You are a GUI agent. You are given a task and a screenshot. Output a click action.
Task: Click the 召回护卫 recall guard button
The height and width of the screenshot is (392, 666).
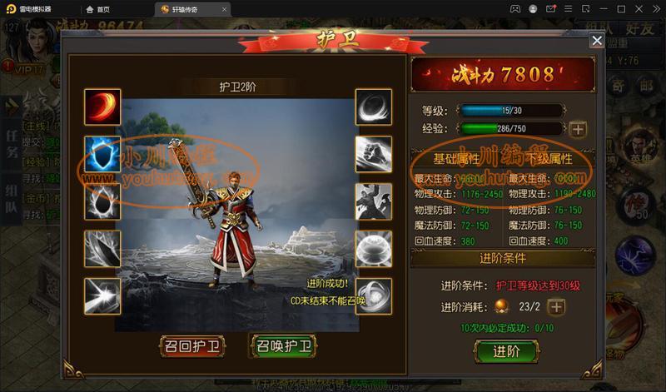pos(192,346)
